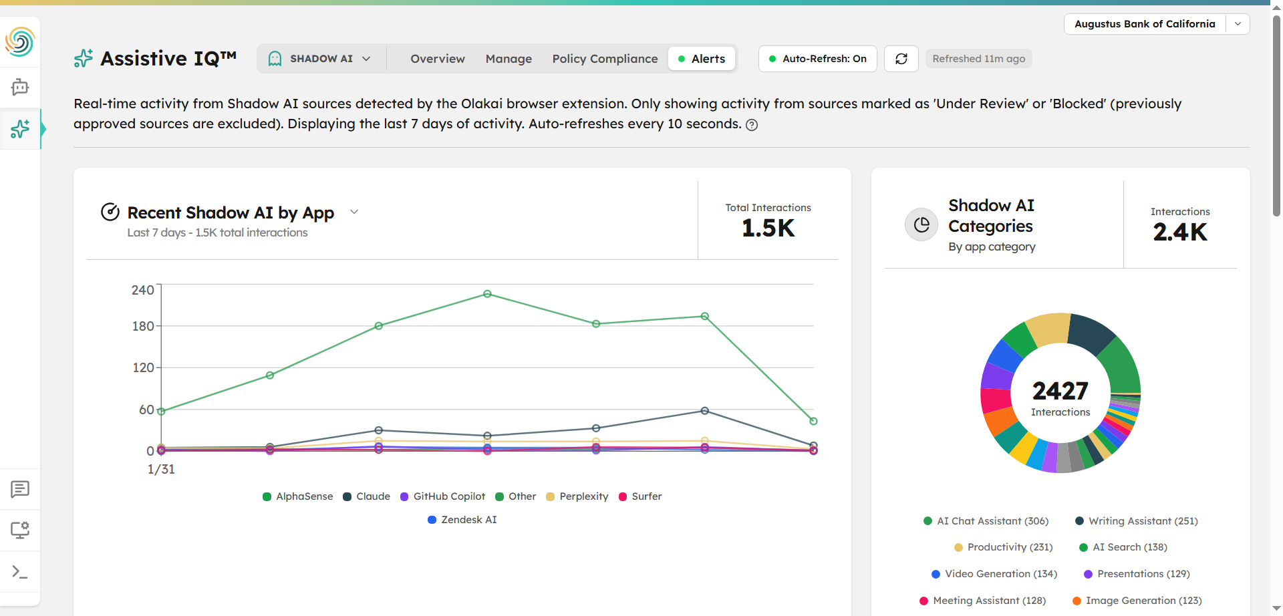Expand the Recent Shadow AI by App chevron

pos(354,212)
